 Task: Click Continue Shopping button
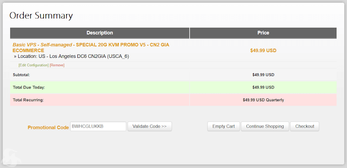(265, 126)
